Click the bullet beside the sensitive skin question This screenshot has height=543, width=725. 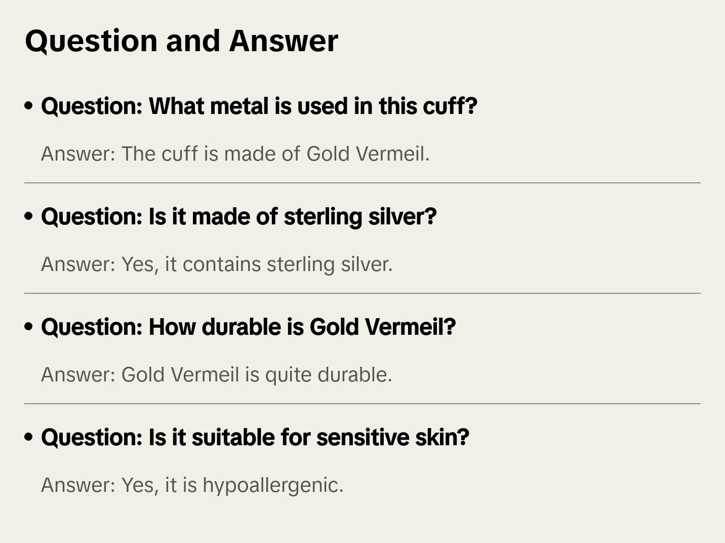click(x=29, y=437)
